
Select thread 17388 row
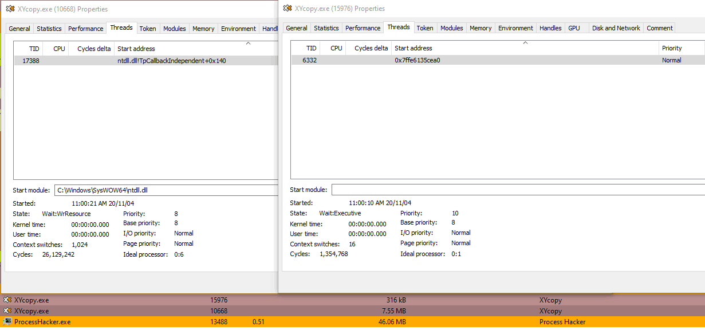[x=143, y=61]
